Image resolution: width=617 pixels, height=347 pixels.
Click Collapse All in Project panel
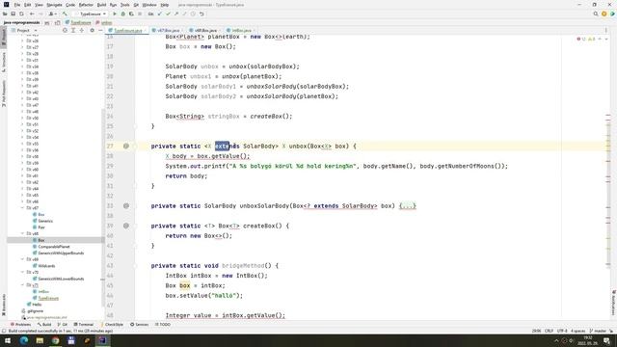81,30
